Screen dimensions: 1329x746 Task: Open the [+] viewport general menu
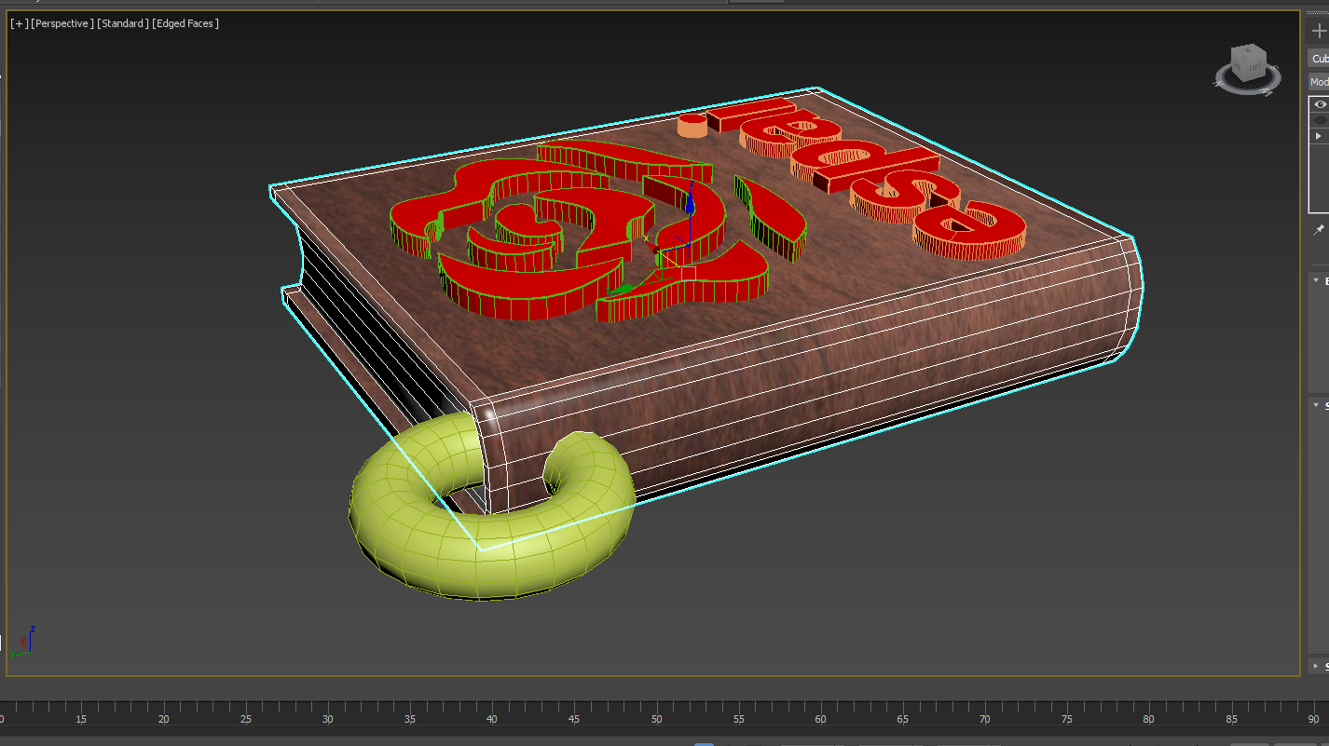(x=18, y=23)
